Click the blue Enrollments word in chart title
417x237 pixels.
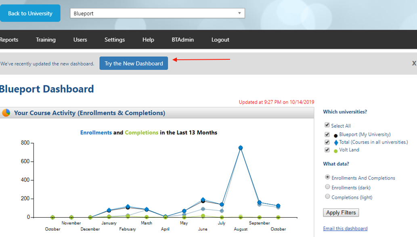(96, 133)
